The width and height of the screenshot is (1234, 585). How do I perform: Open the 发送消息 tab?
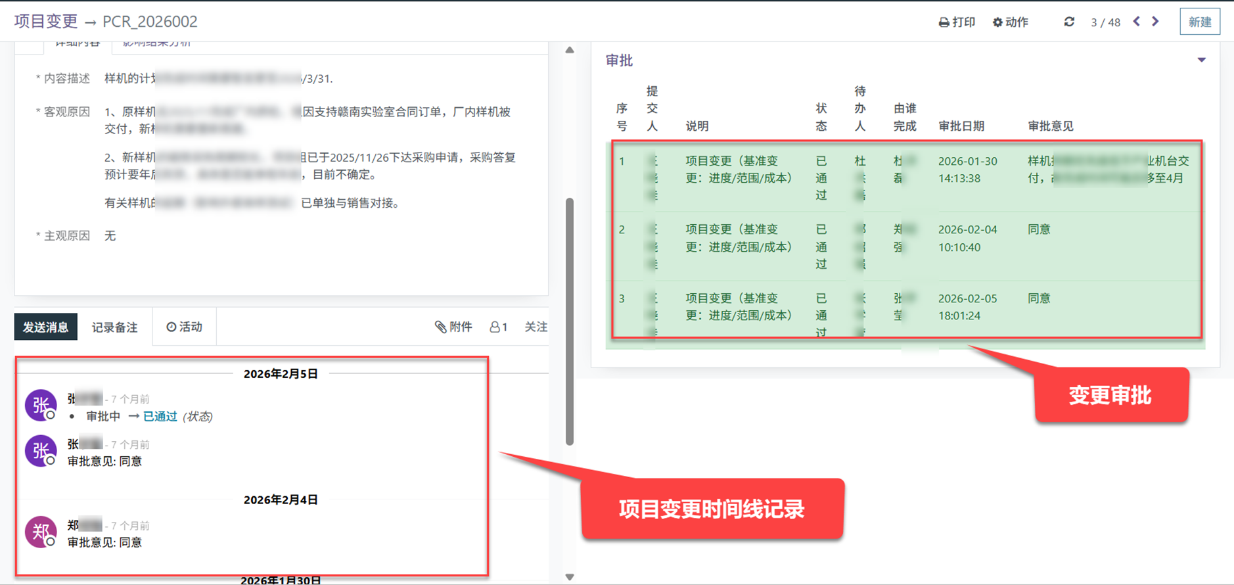click(46, 327)
